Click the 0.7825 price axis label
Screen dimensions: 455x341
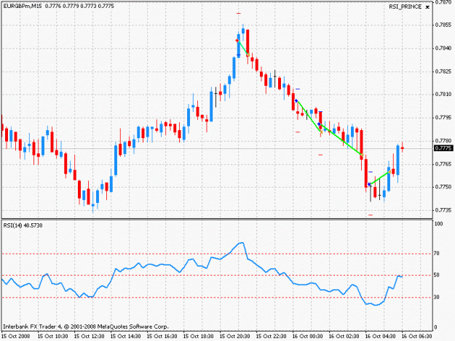click(443, 71)
